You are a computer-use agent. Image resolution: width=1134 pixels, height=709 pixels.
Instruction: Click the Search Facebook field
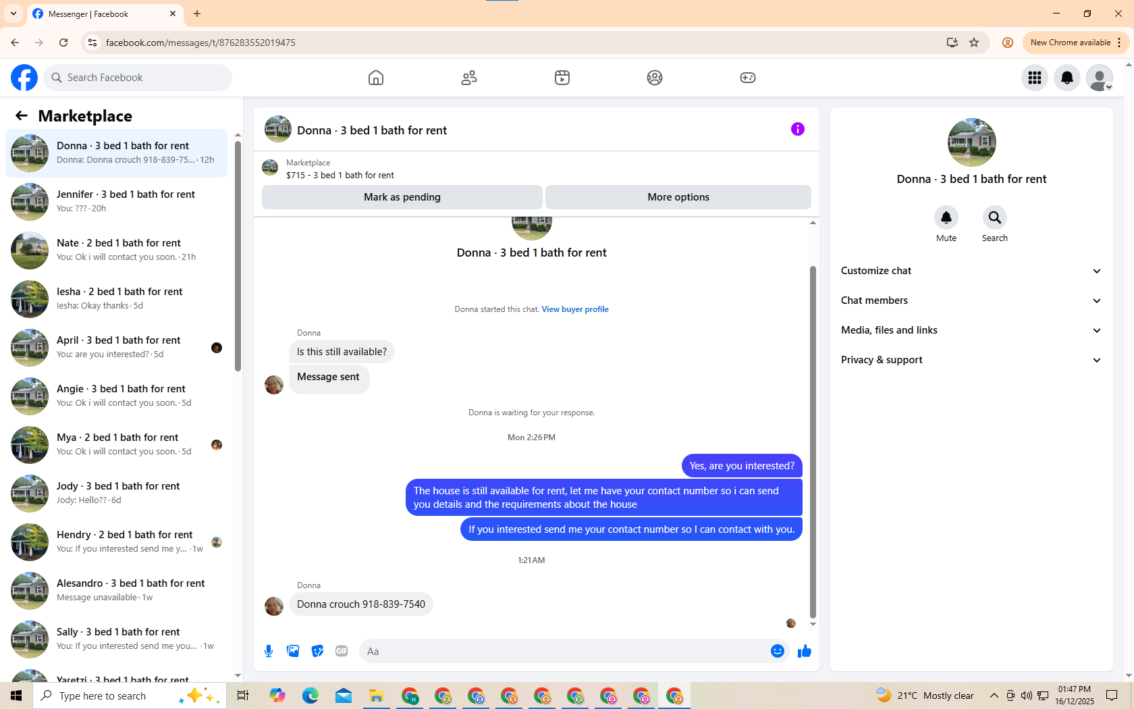(138, 78)
